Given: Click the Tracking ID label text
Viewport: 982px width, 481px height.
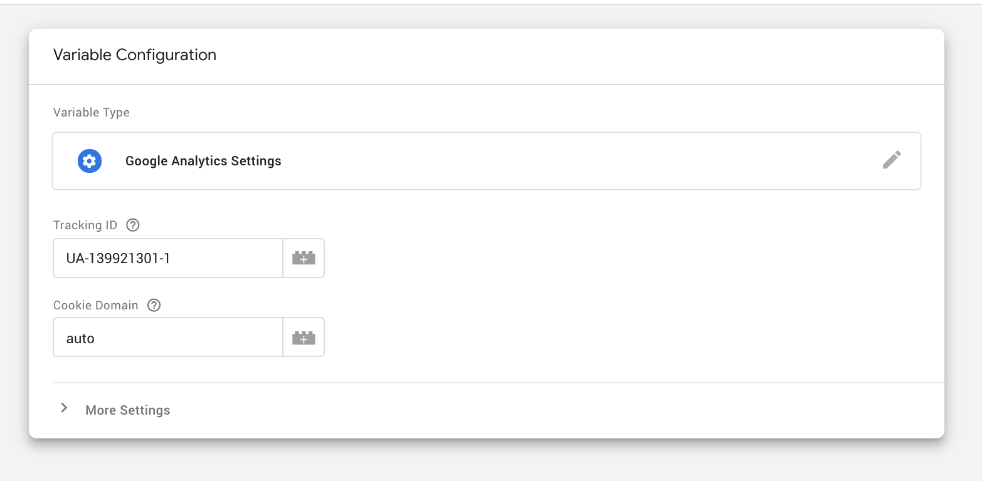Looking at the screenshot, I should click(85, 225).
